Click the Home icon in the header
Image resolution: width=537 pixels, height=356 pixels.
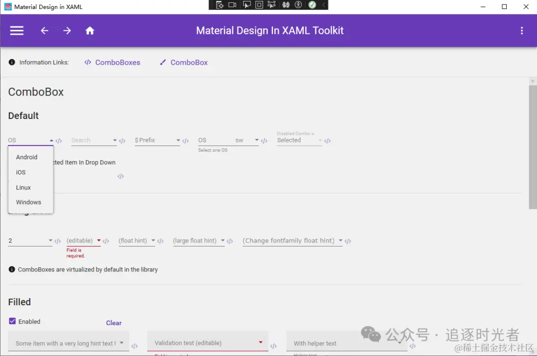click(89, 30)
